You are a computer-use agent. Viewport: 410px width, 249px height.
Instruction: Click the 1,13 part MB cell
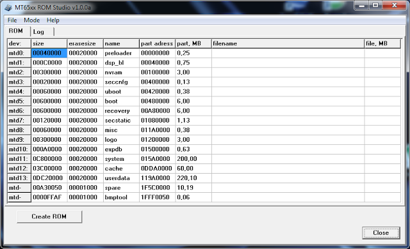point(193,121)
